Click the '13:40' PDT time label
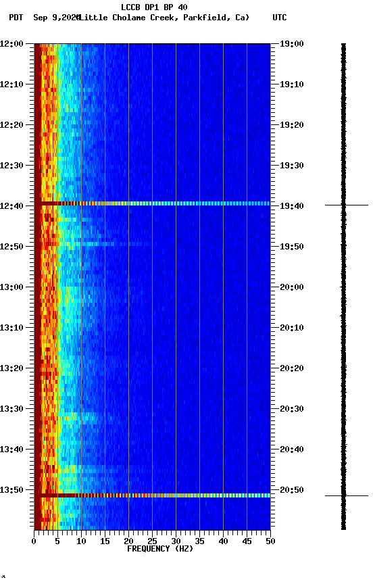Screen dimensions: 373x584 click(11, 450)
